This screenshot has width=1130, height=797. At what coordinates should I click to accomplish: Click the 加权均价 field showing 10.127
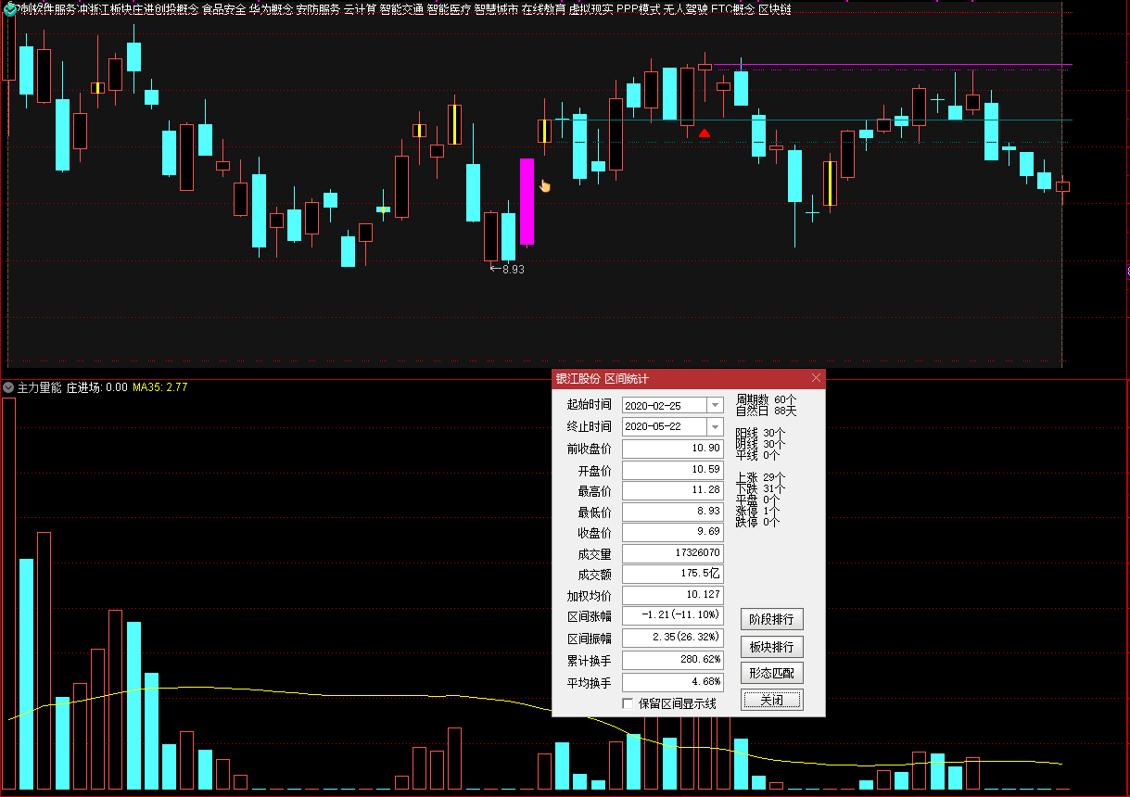pos(673,596)
